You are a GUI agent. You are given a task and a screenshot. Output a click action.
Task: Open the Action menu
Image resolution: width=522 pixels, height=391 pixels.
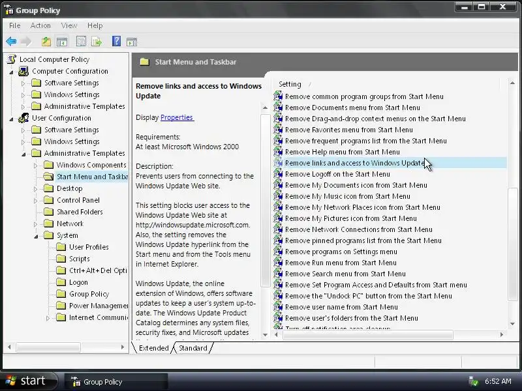(40, 25)
